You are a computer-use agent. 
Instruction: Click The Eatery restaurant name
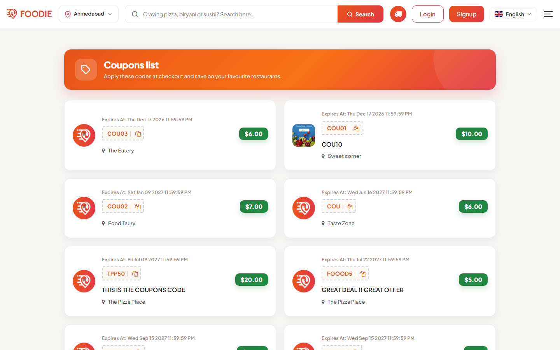[121, 151]
